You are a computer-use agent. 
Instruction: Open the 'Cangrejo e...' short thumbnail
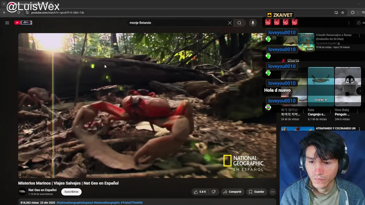point(321,87)
